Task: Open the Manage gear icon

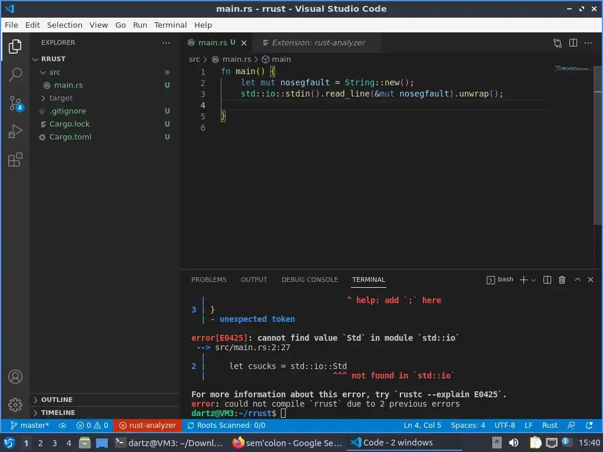Action: 15,404
